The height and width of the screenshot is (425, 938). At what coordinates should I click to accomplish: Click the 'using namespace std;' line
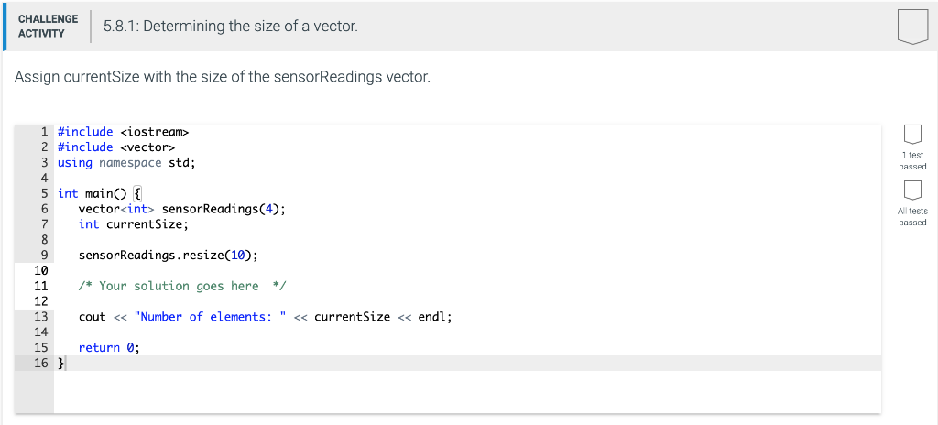pyautogui.click(x=126, y=163)
